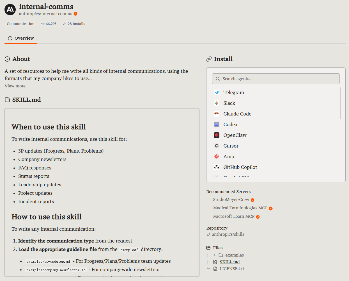
Task: Click the 'When to use this skill' heading
Action: (49, 127)
